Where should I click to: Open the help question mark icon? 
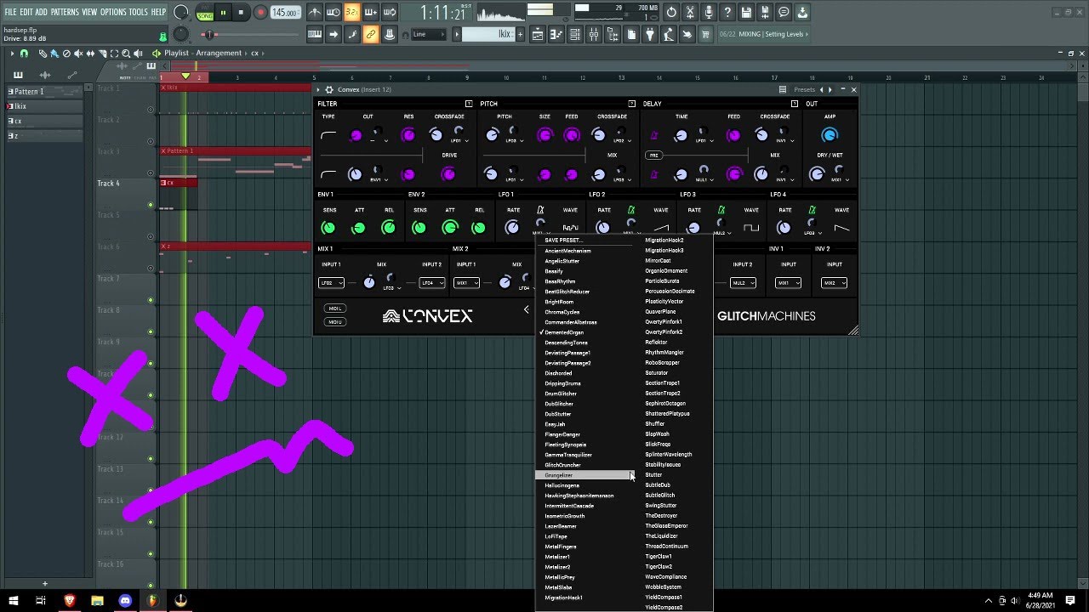pyautogui.click(x=727, y=12)
